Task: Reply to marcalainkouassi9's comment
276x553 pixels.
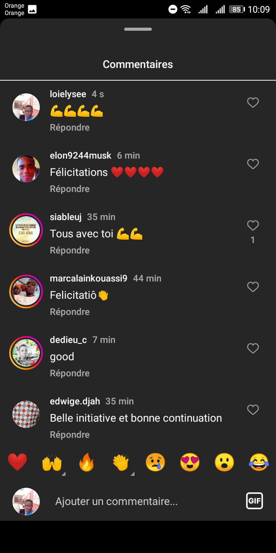Action: [x=70, y=312]
